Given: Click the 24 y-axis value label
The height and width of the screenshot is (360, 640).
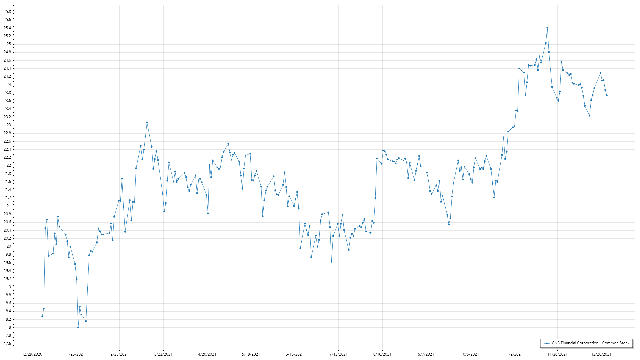Looking at the screenshot, I should [9, 84].
